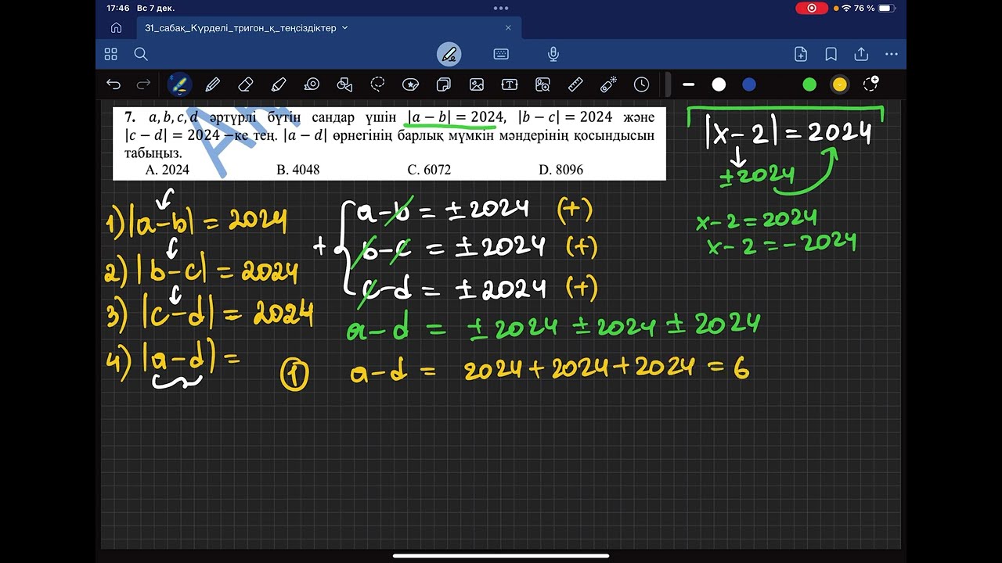Select the active Bluetooth pen tool
Image resolution: width=1002 pixels, height=563 pixels.
click(179, 84)
